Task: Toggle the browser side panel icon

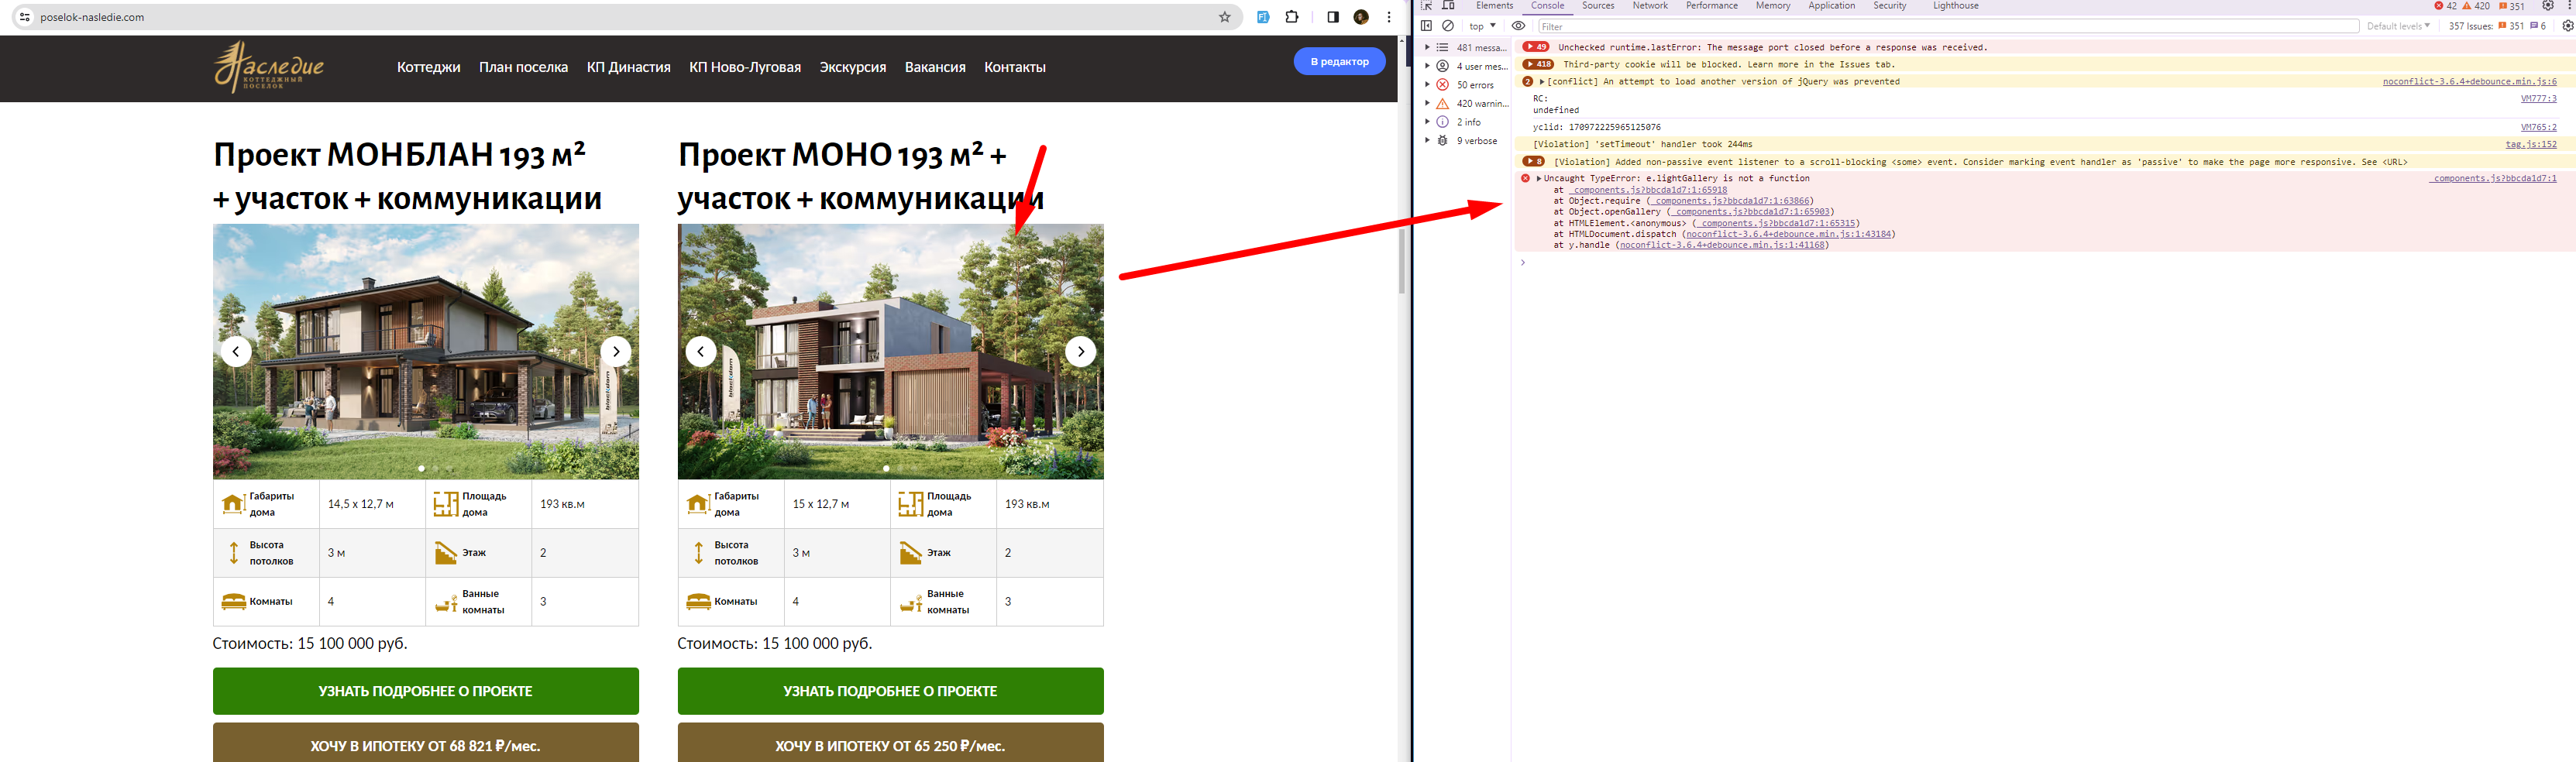Action: pos(1332,17)
